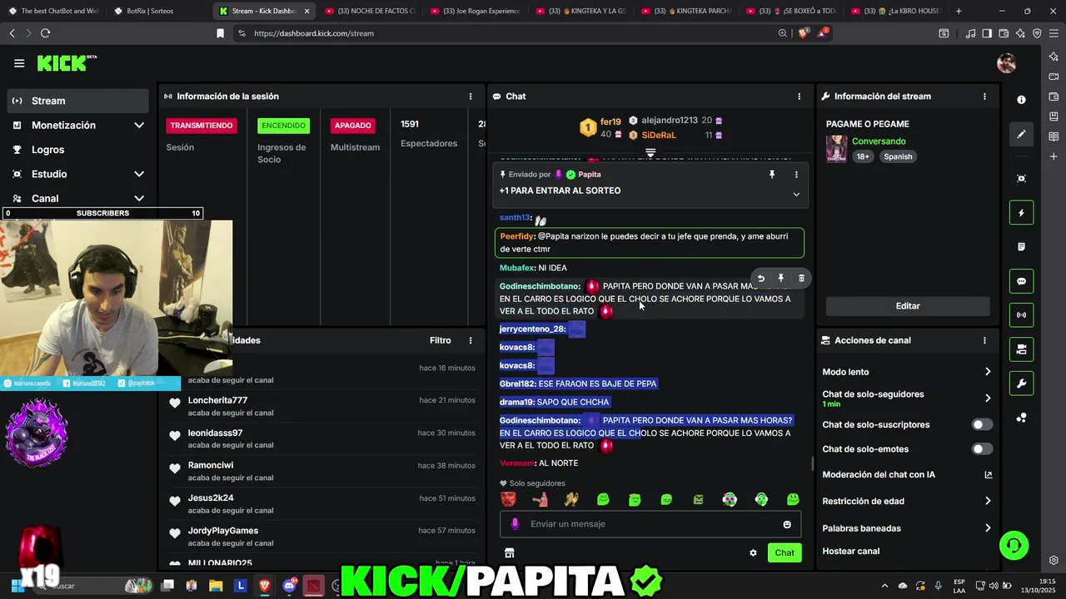Image resolution: width=1066 pixels, height=599 pixels.
Task: Insert the first red face emote
Action: (x=508, y=499)
